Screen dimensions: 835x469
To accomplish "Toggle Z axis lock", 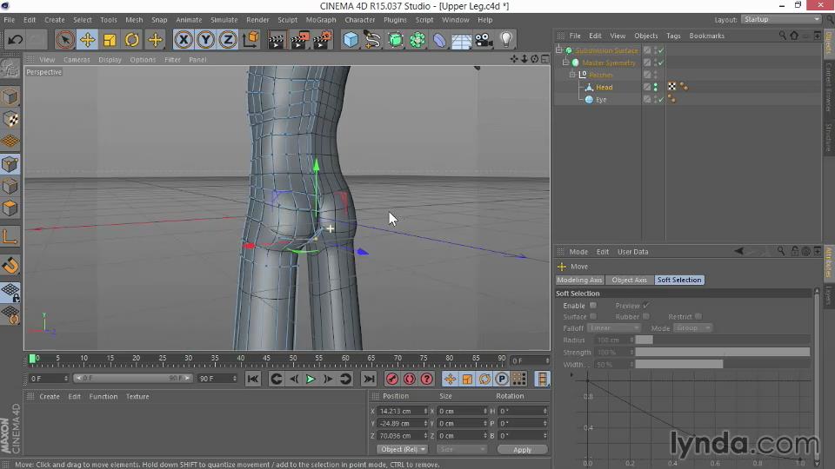I will 228,39.
